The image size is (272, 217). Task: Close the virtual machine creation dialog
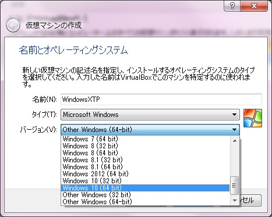254,6
